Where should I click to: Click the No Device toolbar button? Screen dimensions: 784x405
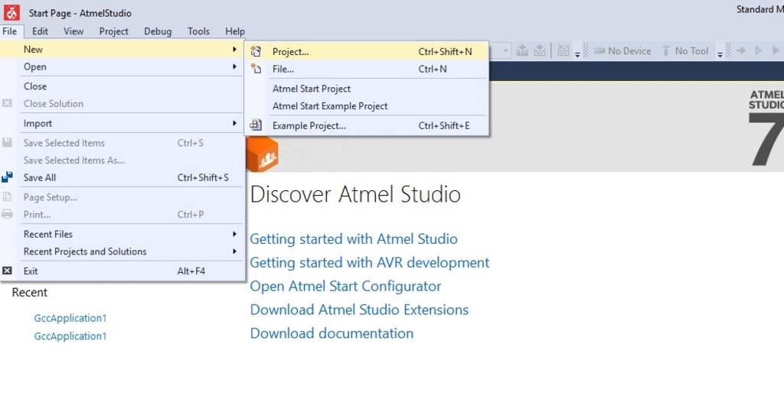point(622,50)
